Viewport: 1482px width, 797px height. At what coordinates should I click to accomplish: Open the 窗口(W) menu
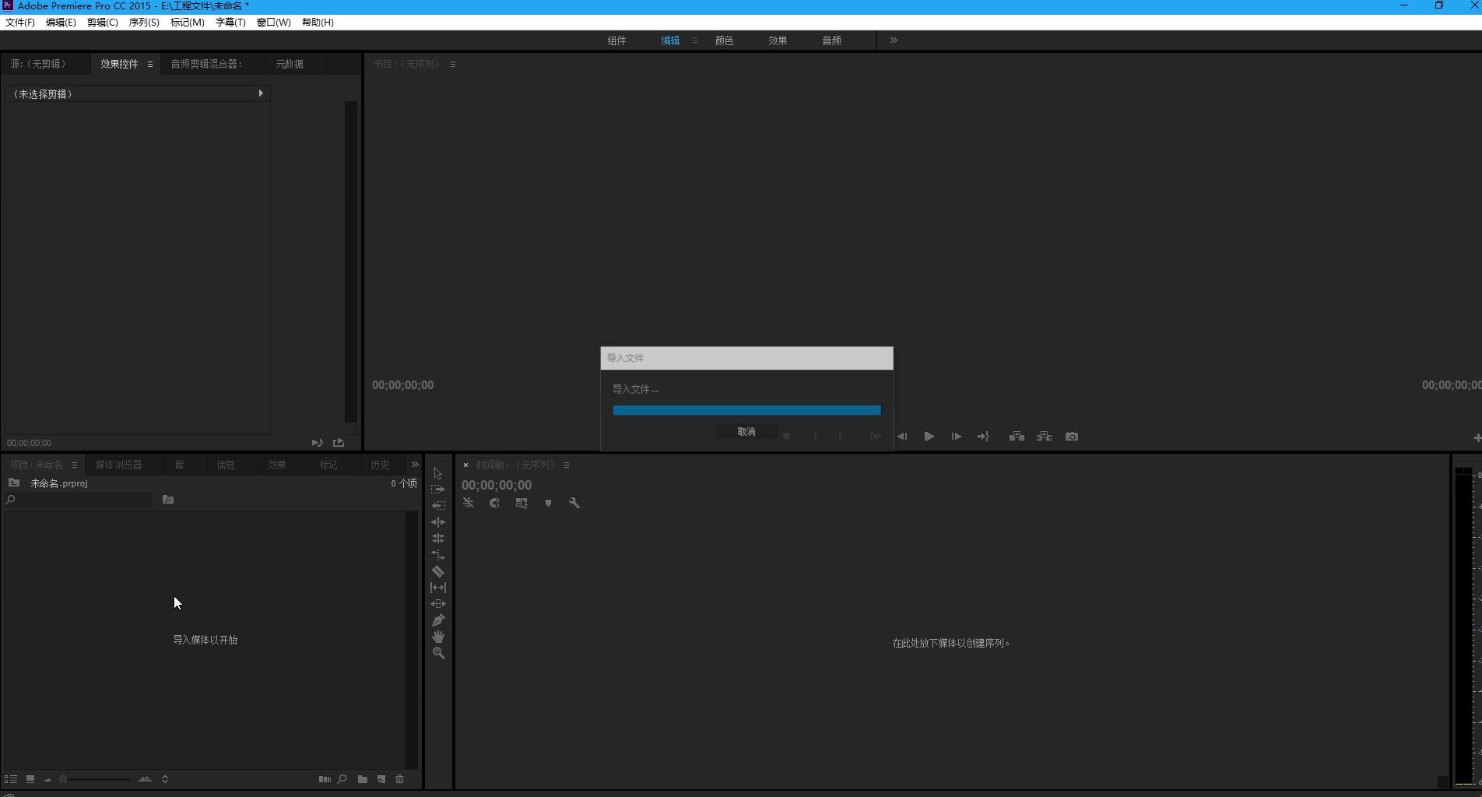pyautogui.click(x=274, y=23)
